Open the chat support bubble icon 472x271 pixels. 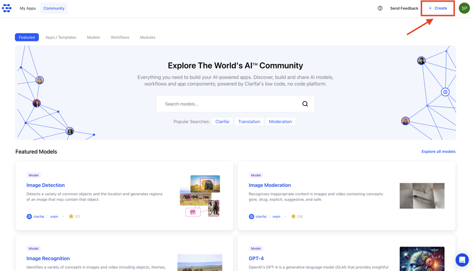pos(462,259)
